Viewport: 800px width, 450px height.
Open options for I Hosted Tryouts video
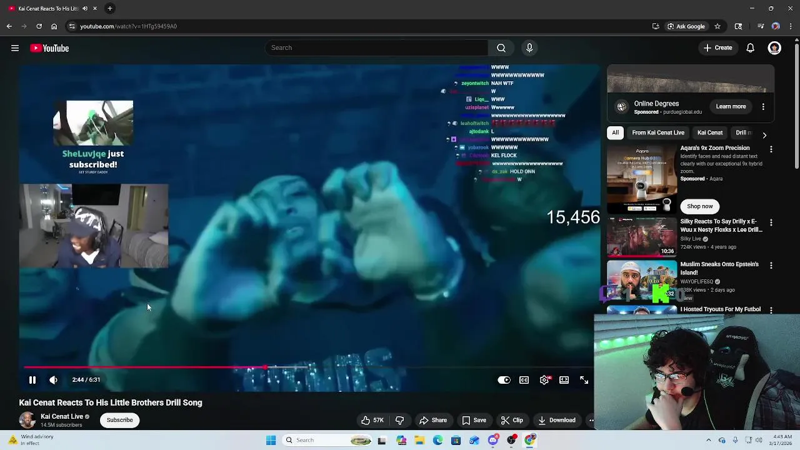(771, 310)
